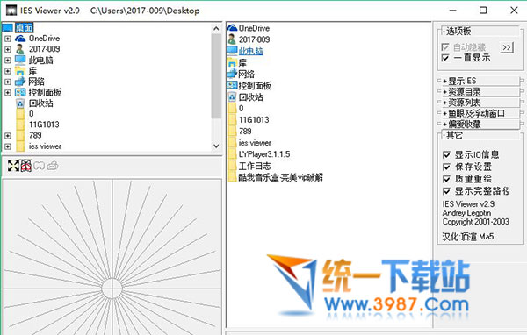Screen dimensions: 527x335
Task: Click the 桌面 desktop icon at the tree root
Action: coord(7,27)
